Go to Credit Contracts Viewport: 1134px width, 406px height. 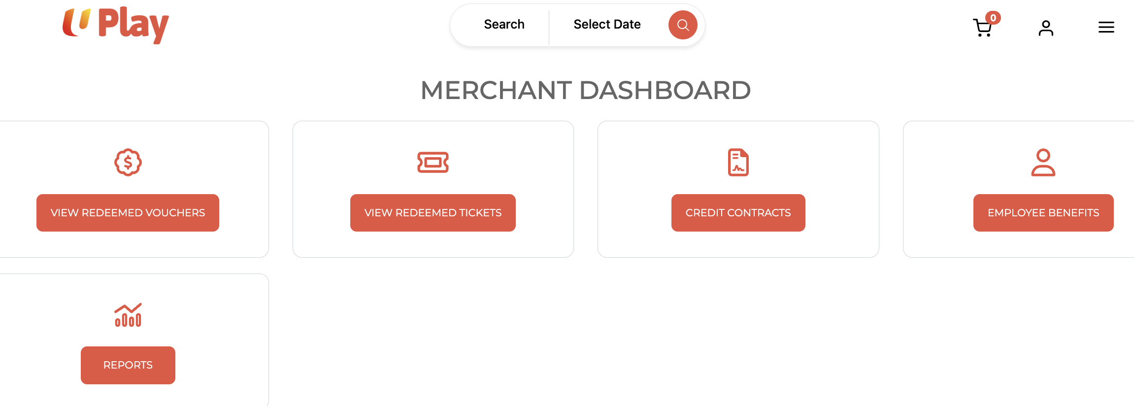point(738,213)
